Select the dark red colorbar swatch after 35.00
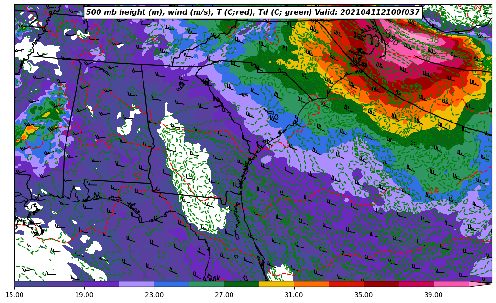Viewport: 496px width, 303px height. tap(381, 284)
